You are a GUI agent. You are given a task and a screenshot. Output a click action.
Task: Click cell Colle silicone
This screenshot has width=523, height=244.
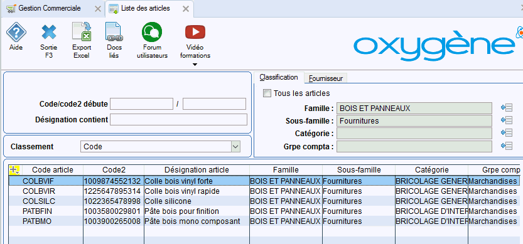197,201
